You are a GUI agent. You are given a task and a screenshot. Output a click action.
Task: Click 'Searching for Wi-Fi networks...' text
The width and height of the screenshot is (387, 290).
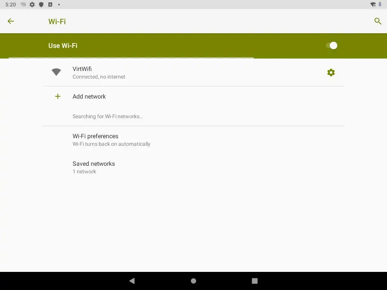pyautogui.click(x=108, y=116)
